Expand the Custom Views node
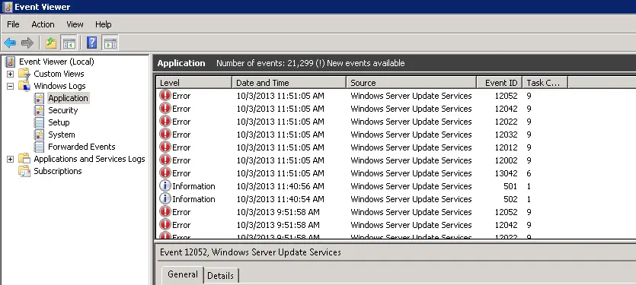This screenshot has width=636, height=285. click(10, 74)
